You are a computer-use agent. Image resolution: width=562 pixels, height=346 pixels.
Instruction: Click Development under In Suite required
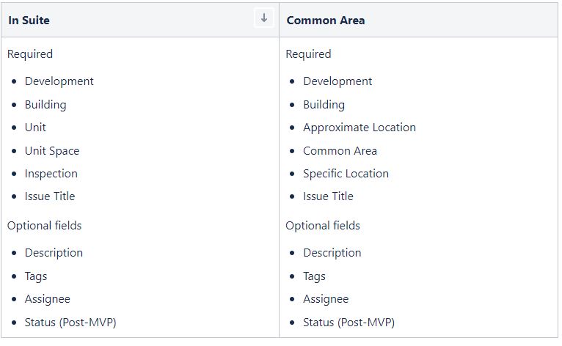[x=59, y=81]
